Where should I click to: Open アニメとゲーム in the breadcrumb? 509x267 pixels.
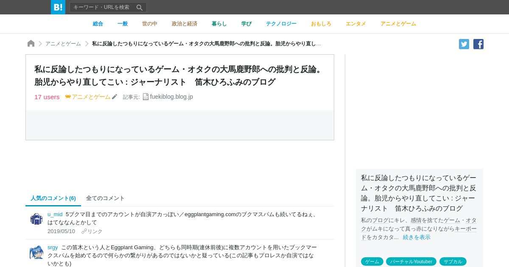tap(63, 44)
